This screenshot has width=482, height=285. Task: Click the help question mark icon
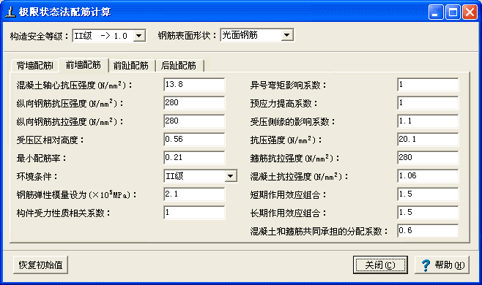pos(426,265)
